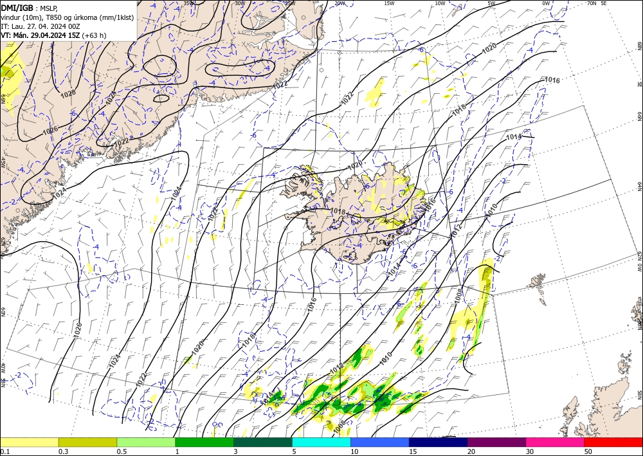Viewport: 643px width, 456px height.
Task: Pick the dark green 3–5 mm legend swatch
Action: (x=263, y=442)
